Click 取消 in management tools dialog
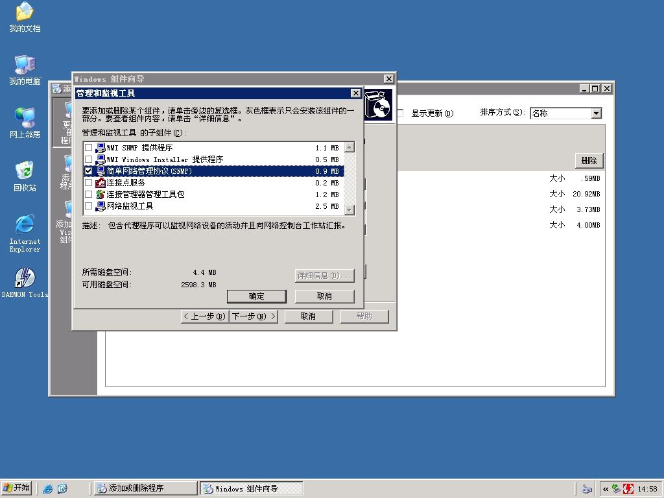The width and height of the screenshot is (664, 498). tap(324, 296)
